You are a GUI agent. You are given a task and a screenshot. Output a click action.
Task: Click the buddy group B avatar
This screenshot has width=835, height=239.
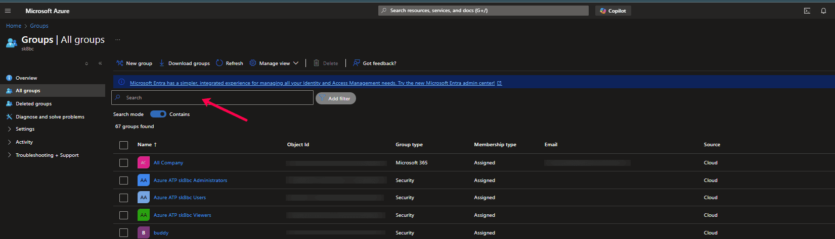point(144,233)
